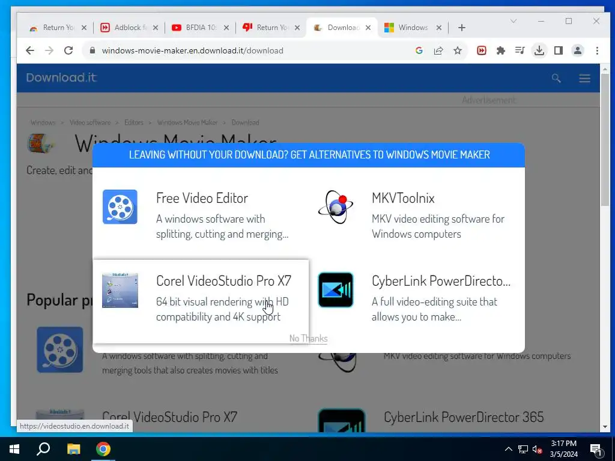The width and height of the screenshot is (615, 461).
Task: Toggle Chrome side panel
Action: [559, 50]
